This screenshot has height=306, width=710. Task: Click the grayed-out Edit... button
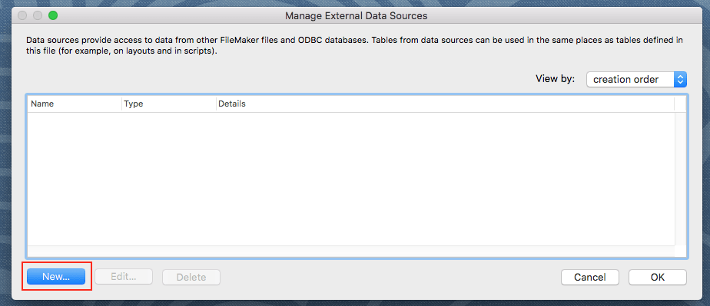124,277
